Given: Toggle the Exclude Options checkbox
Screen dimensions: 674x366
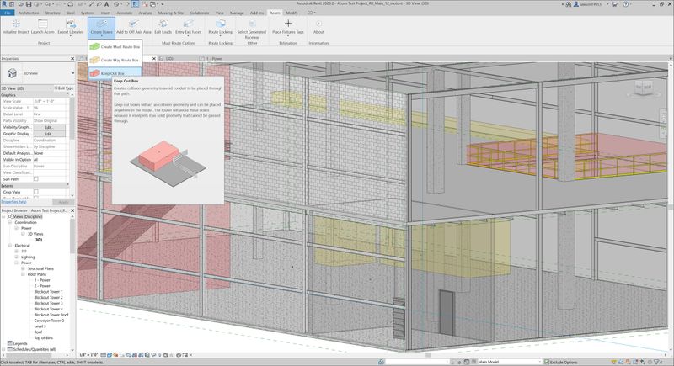Looking at the screenshot, I should 547,362.
